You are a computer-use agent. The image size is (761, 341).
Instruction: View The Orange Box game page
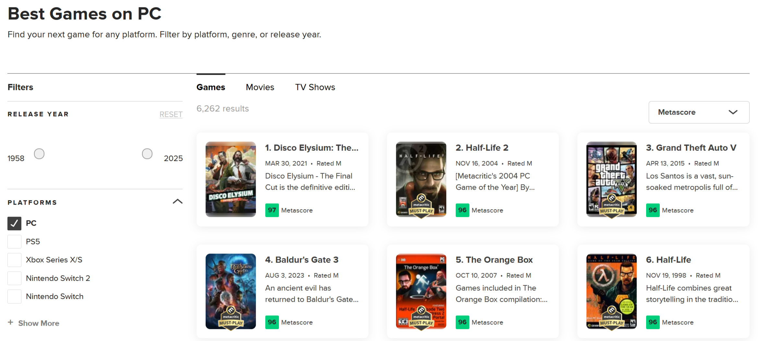pos(494,260)
